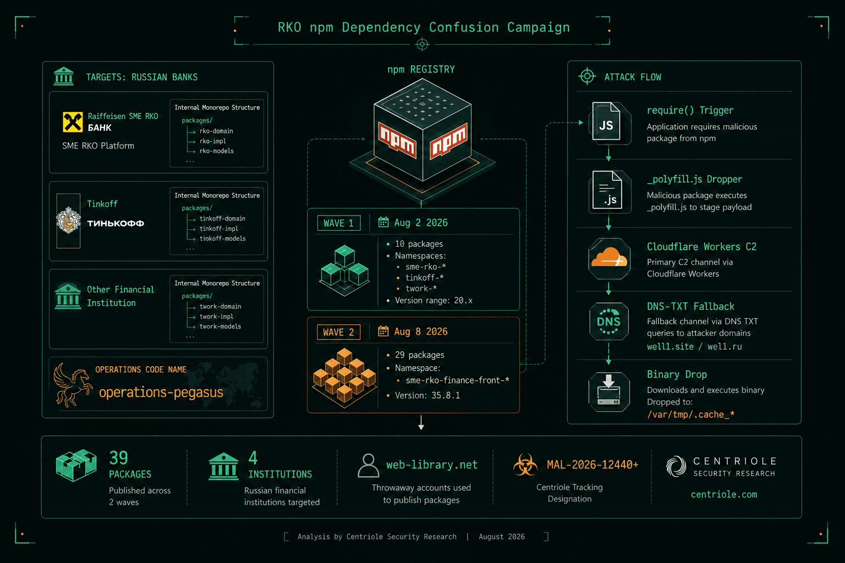Click the twork-impl tree entry
845x563 pixels.
click(216, 316)
